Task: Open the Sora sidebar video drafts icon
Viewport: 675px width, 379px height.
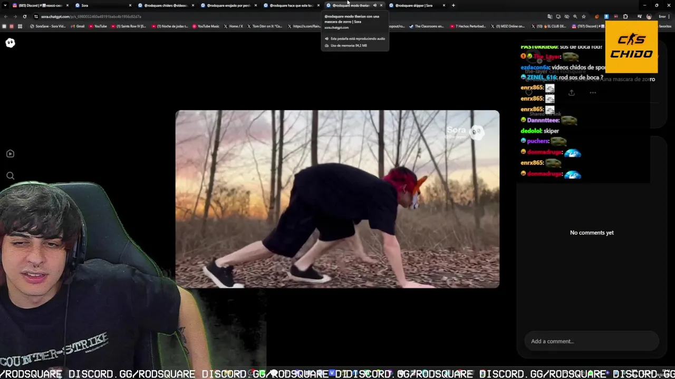Action: pos(10,154)
